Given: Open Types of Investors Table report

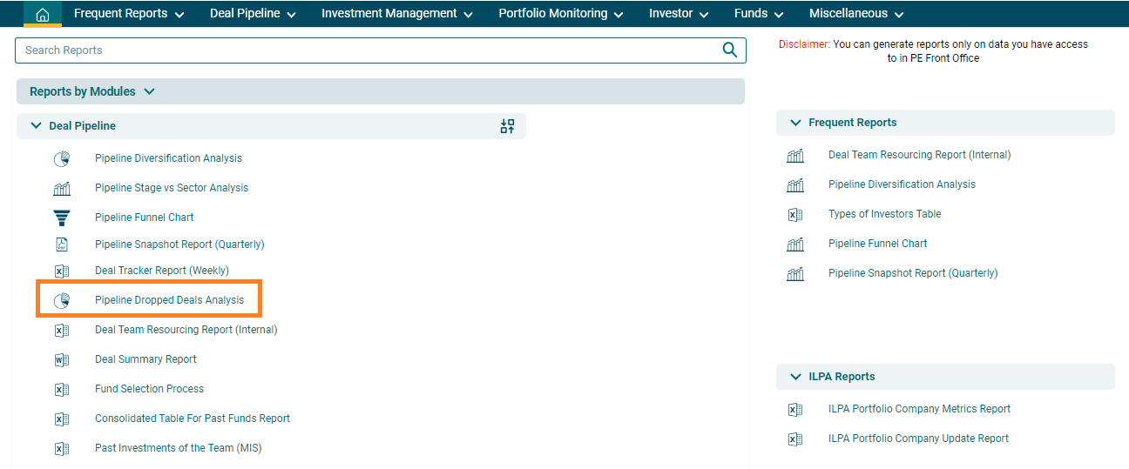Looking at the screenshot, I should (x=884, y=214).
